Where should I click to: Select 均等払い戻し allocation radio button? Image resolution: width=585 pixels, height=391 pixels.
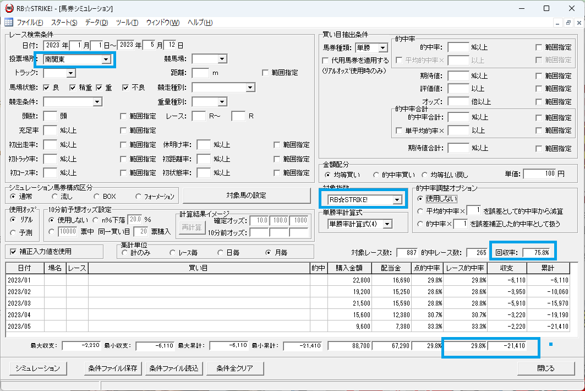tap(424, 175)
